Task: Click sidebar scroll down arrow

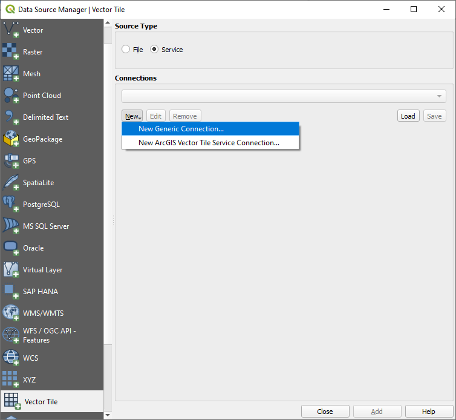Action: [x=108, y=415]
